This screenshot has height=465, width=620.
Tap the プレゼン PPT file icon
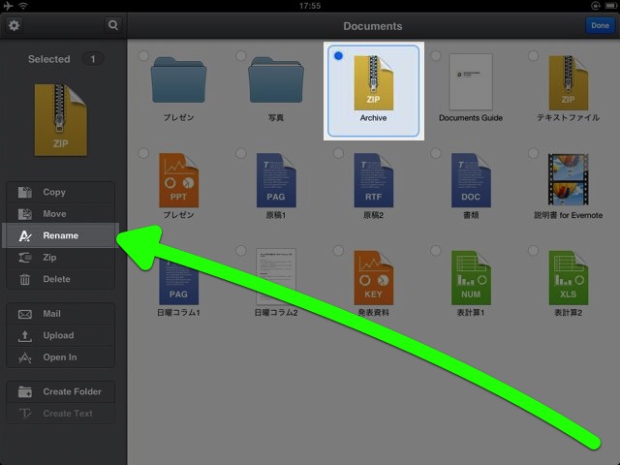pos(178,180)
